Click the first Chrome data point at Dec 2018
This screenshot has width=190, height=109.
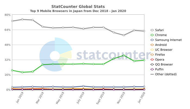[12, 70]
